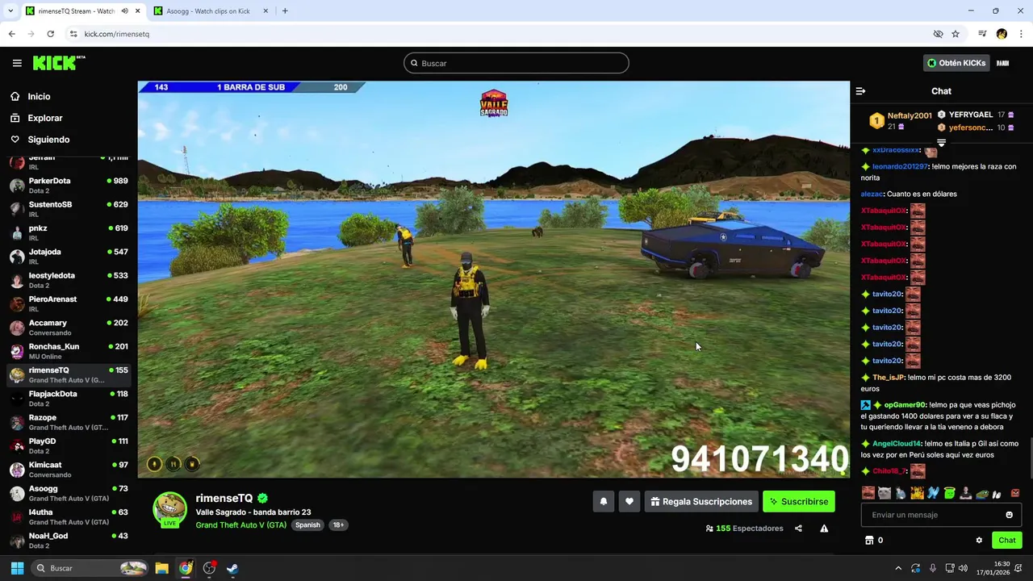Open Siguiendo in the sidebar
Image resolution: width=1033 pixels, height=581 pixels.
(x=48, y=140)
